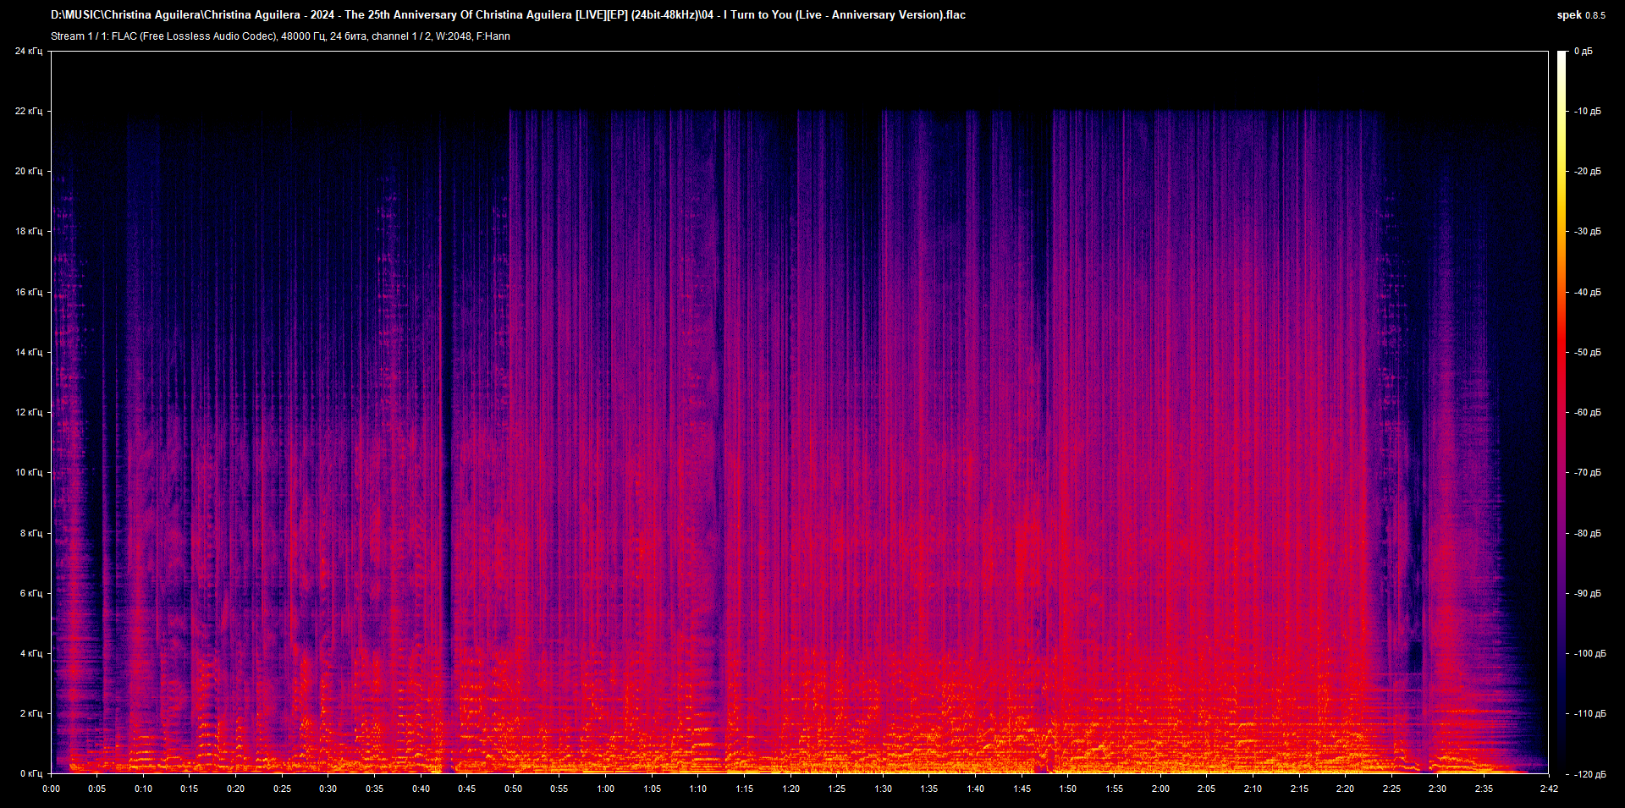Click the 12 кГц frequency axis label
The height and width of the screenshot is (808, 1625).
29,412
